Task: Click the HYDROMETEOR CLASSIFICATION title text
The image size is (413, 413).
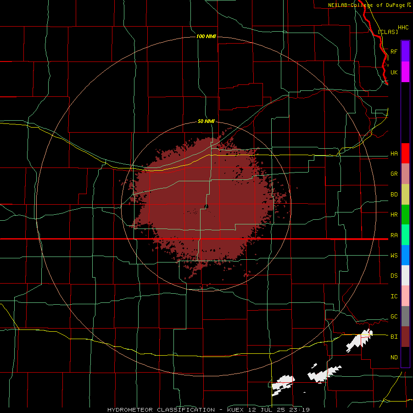Action: tap(161, 410)
